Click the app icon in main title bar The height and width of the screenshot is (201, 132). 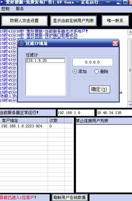tap(2, 2)
